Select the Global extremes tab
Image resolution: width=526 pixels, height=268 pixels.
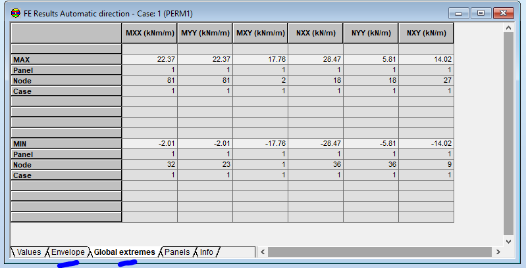(x=124, y=252)
